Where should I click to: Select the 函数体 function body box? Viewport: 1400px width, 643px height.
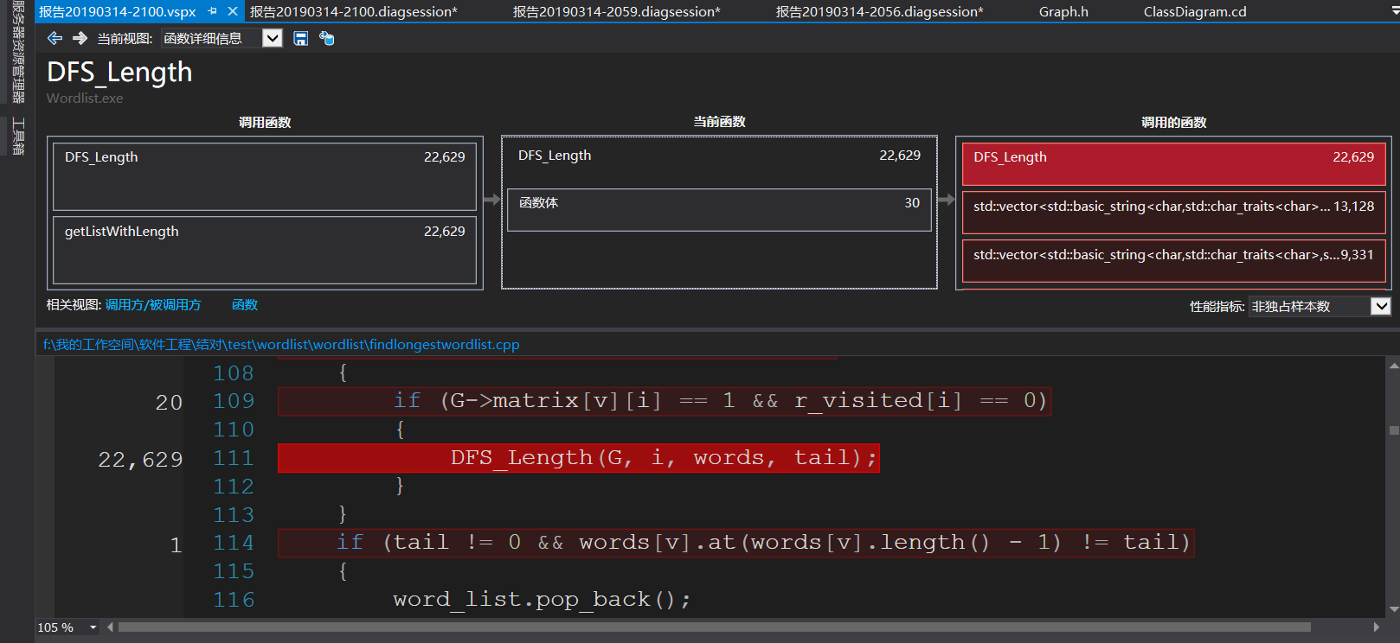(719, 210)
